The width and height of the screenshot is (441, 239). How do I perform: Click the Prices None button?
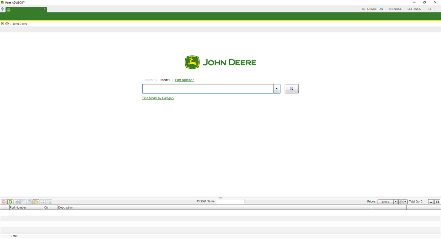point(386,202)
